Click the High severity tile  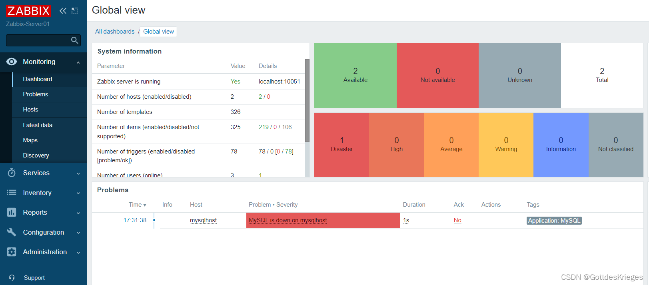coord(396,145)
